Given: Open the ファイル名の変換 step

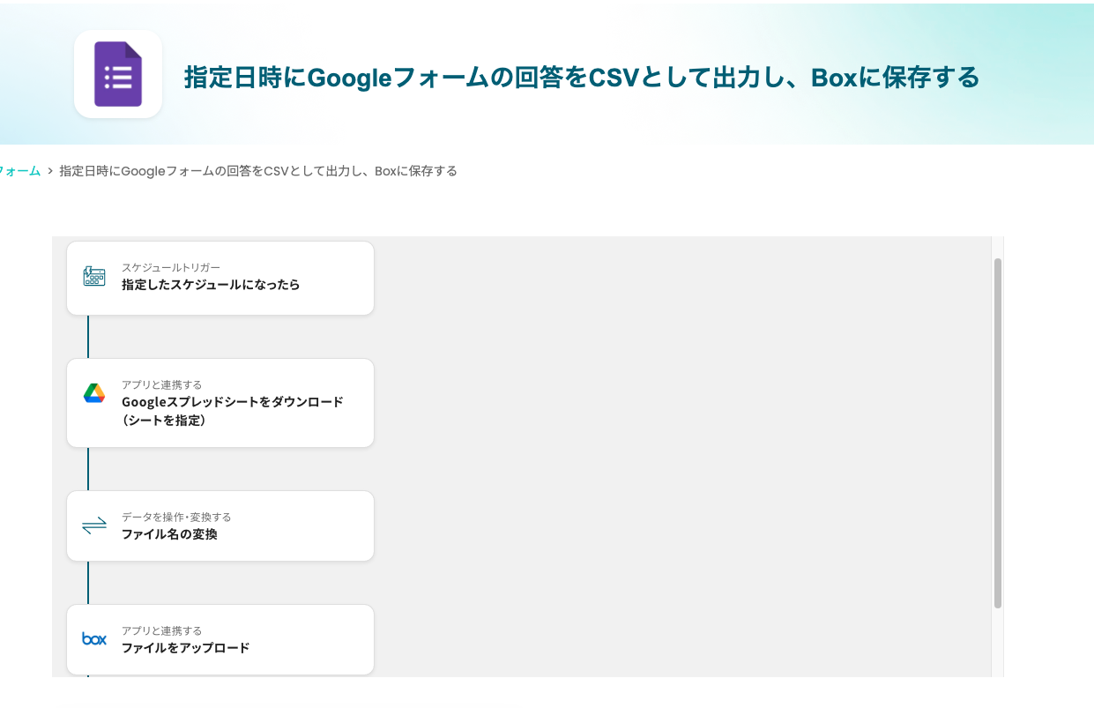Looking at the screenshot, I should pyautogui.click(x=169, y=534).
